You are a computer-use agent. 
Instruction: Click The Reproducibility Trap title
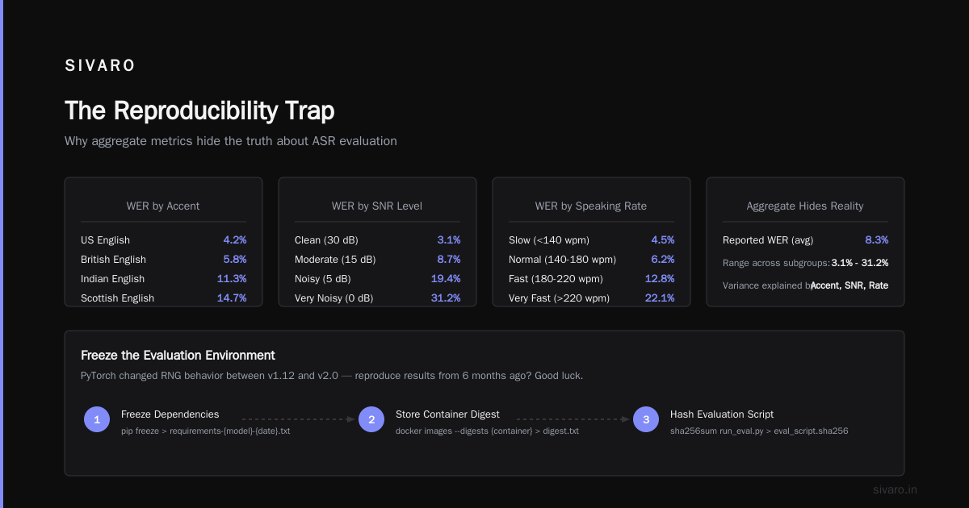(199, 110)
